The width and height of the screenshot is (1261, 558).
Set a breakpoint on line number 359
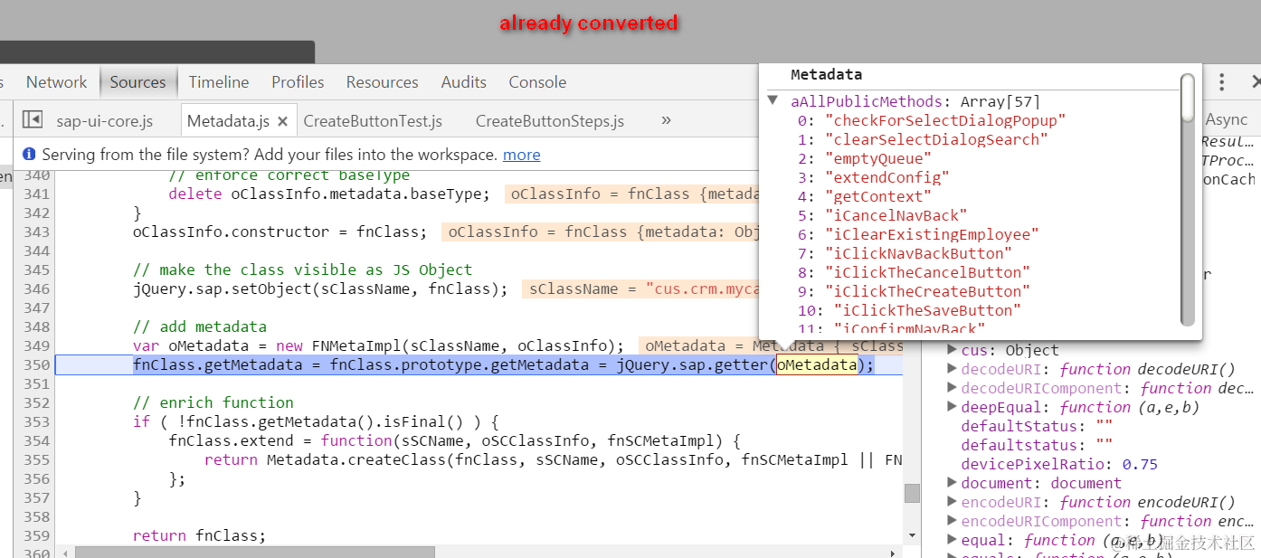35,535
